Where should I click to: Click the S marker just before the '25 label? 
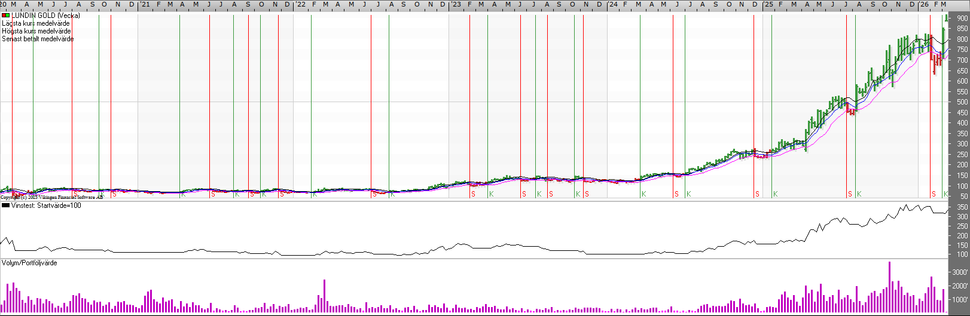click(x=757, y=194)
